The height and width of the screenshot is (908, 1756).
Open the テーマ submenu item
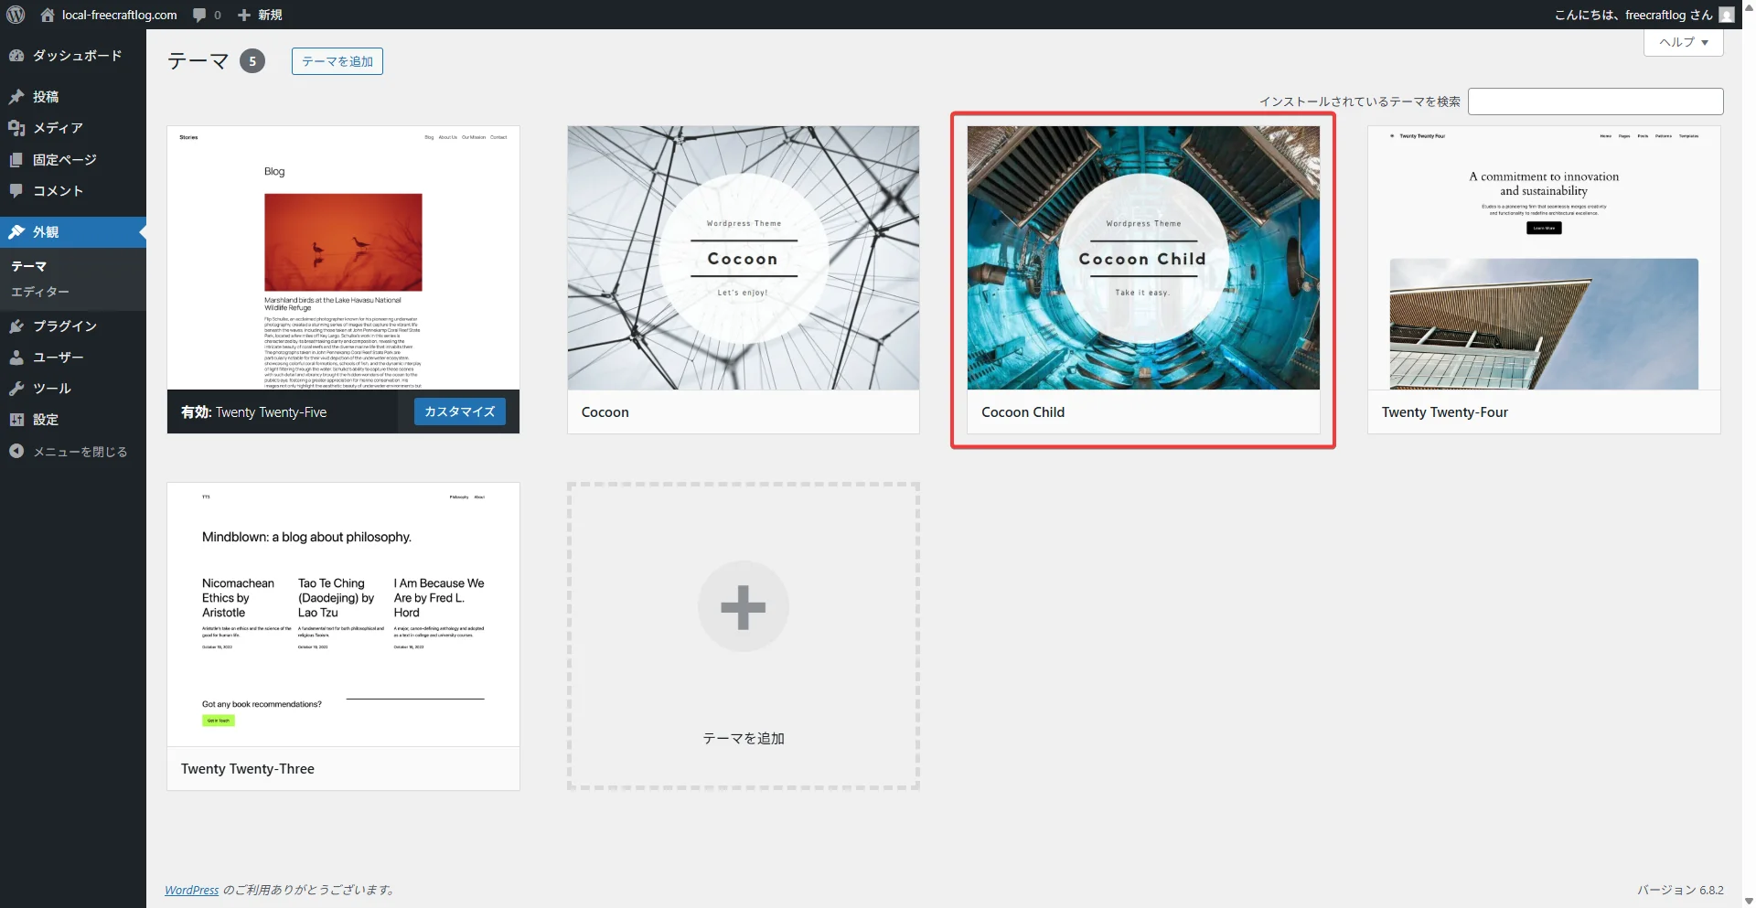point(28,266)
